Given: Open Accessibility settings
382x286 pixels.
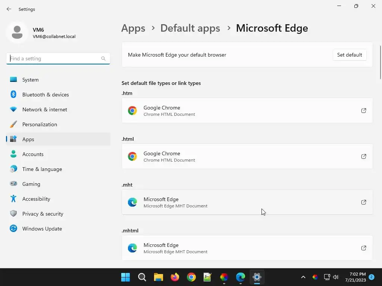Looking at the screenshot, I should (58, 199).
